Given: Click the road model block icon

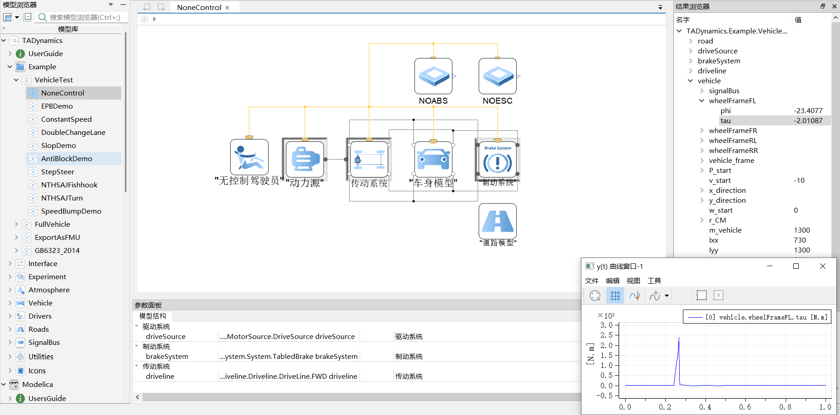Looking at the screenshot, I should 498,221.
